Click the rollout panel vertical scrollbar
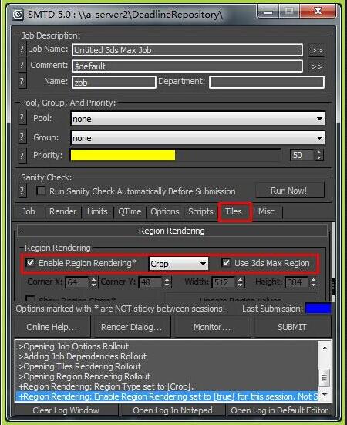347x425 pixels. [332, 261]
